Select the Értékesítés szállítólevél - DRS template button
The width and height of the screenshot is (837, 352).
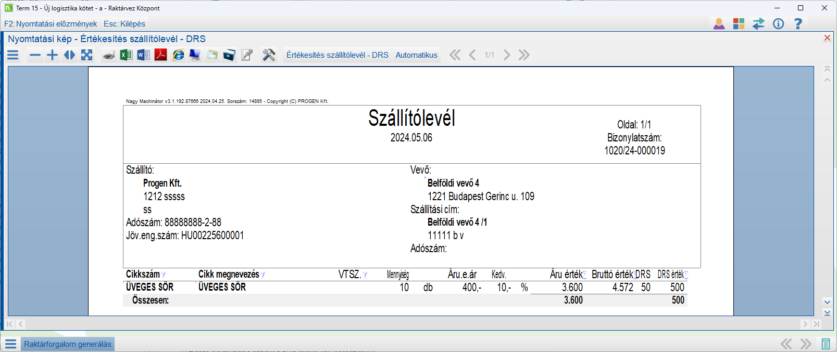(x=338, y=55)
